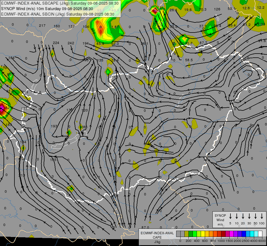Image resolution: width=267 pixels, height=246 pixels.
Task: Click the SBCAPE title line in the header
Action: (60, 3)
